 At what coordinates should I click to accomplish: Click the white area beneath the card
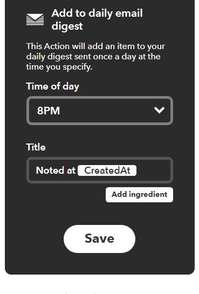[99, 285]
